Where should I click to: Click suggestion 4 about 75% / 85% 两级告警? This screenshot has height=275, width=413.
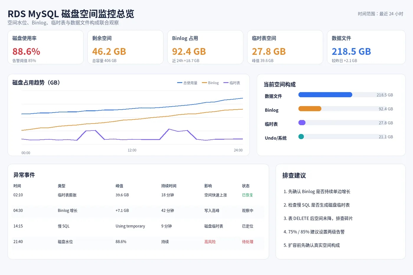click(314, 232)
